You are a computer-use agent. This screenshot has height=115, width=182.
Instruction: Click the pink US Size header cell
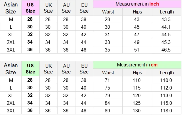[31, 8]
